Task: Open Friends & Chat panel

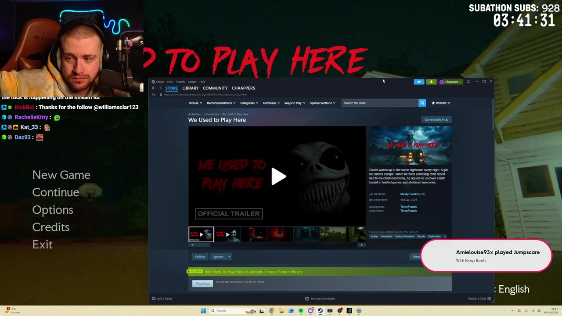Action: point(479,298)
